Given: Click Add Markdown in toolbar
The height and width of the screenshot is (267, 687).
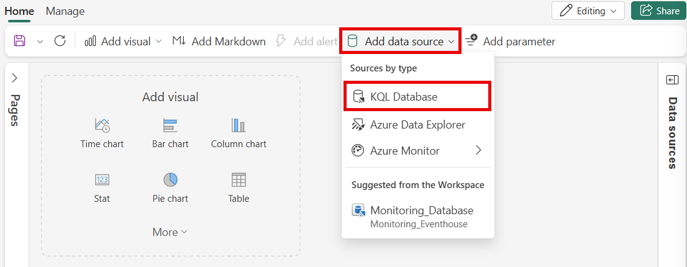Looking at the screenshot, I should pos(219,42).
